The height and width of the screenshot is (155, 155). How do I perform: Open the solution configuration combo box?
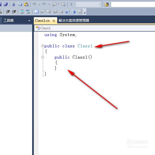point(88,4)
